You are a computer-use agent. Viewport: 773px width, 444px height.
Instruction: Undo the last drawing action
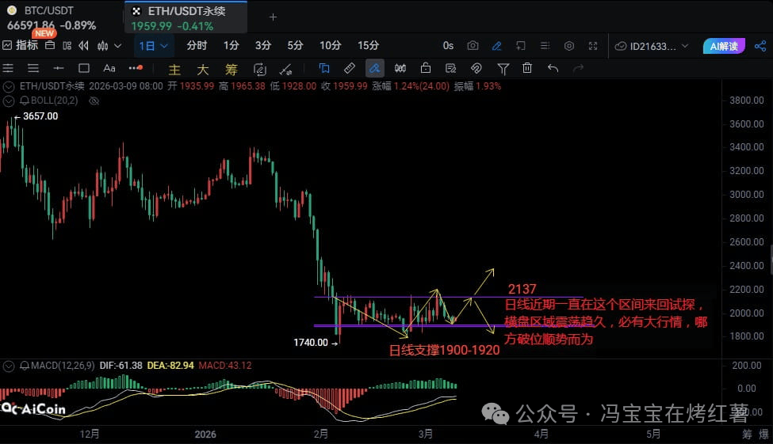[x=553, y=68]
